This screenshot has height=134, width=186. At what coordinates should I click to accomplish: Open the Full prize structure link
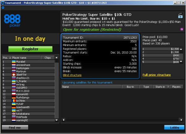156,75
